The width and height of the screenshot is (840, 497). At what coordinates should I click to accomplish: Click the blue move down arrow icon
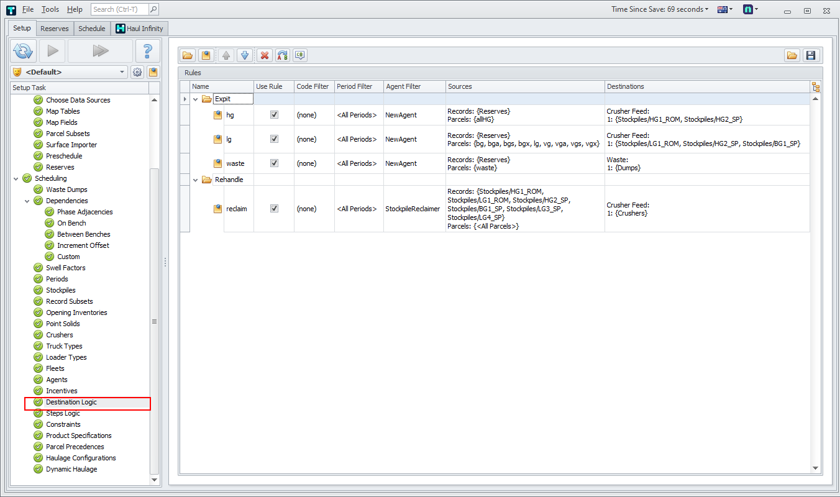(244, 55)
